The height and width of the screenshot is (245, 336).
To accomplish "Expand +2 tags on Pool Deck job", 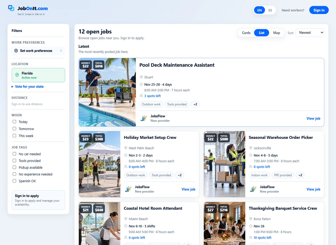I will pos(195,104).
